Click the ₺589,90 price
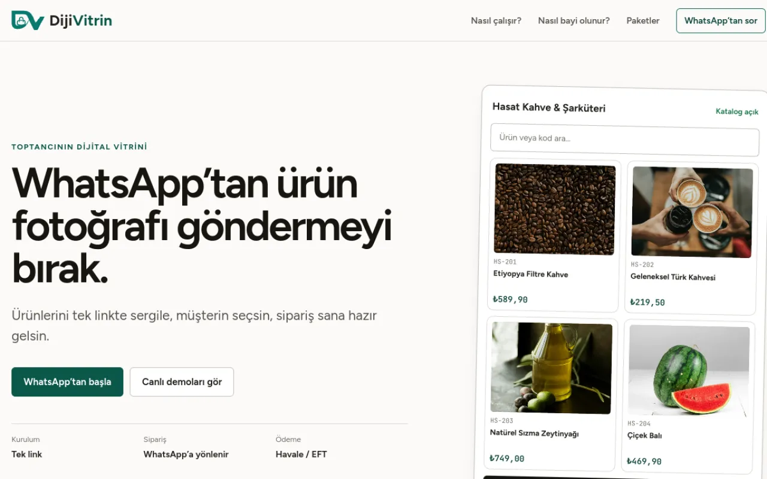 pyautogui.click(x=510, y=299)
